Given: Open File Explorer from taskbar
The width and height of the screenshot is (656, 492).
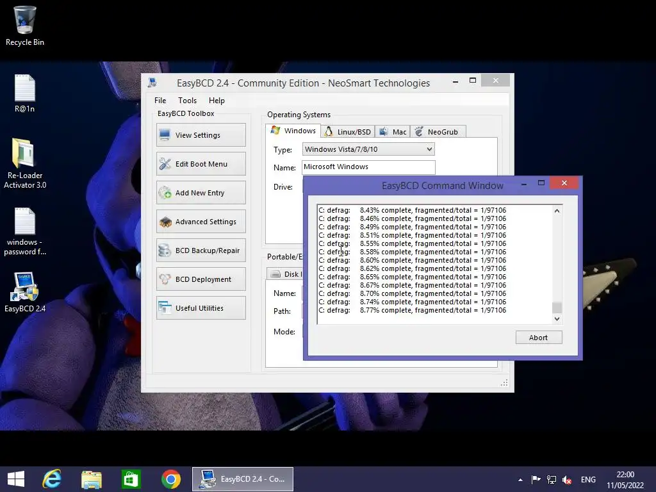Looking at the screenshot, I should point(92,479).
